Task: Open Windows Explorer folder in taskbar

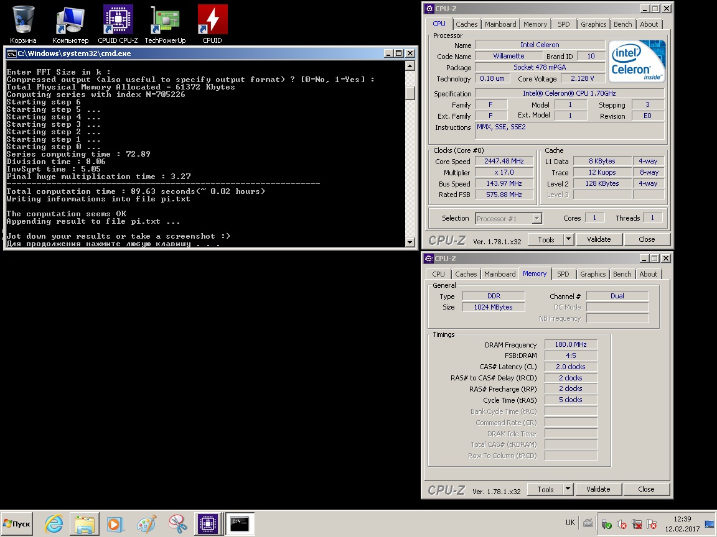Action: [x=85, y=523]
